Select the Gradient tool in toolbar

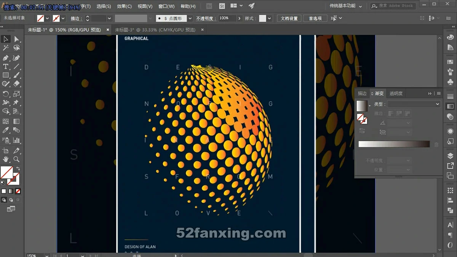tap(16, 121)
